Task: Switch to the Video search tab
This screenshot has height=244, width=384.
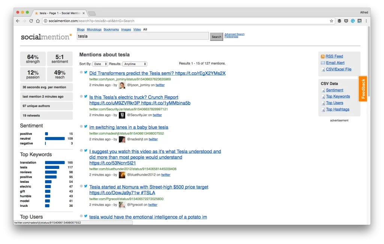Action: click(137, 29)
